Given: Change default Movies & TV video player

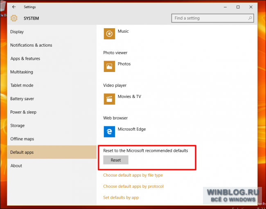Looking at the screenshot, I should coord(122,99).
